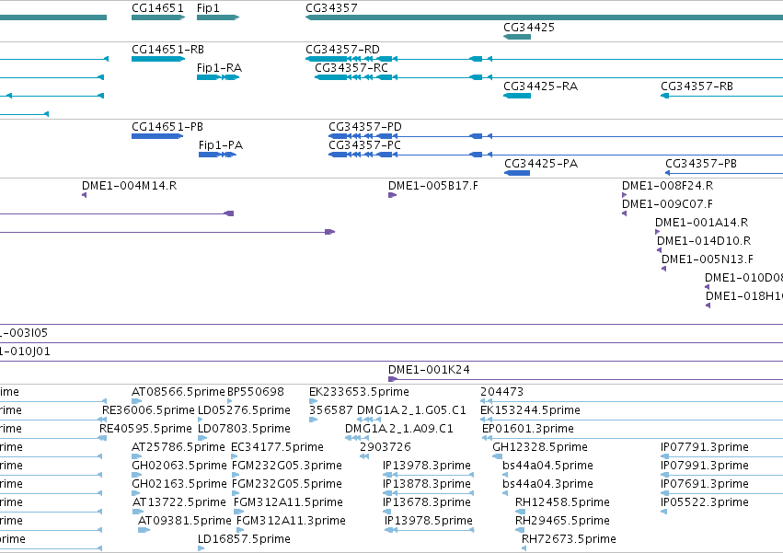The height and width of the screenshot is (553, 783).
Task: Click the 2903726 EST label
Action: tap(385, 447)
